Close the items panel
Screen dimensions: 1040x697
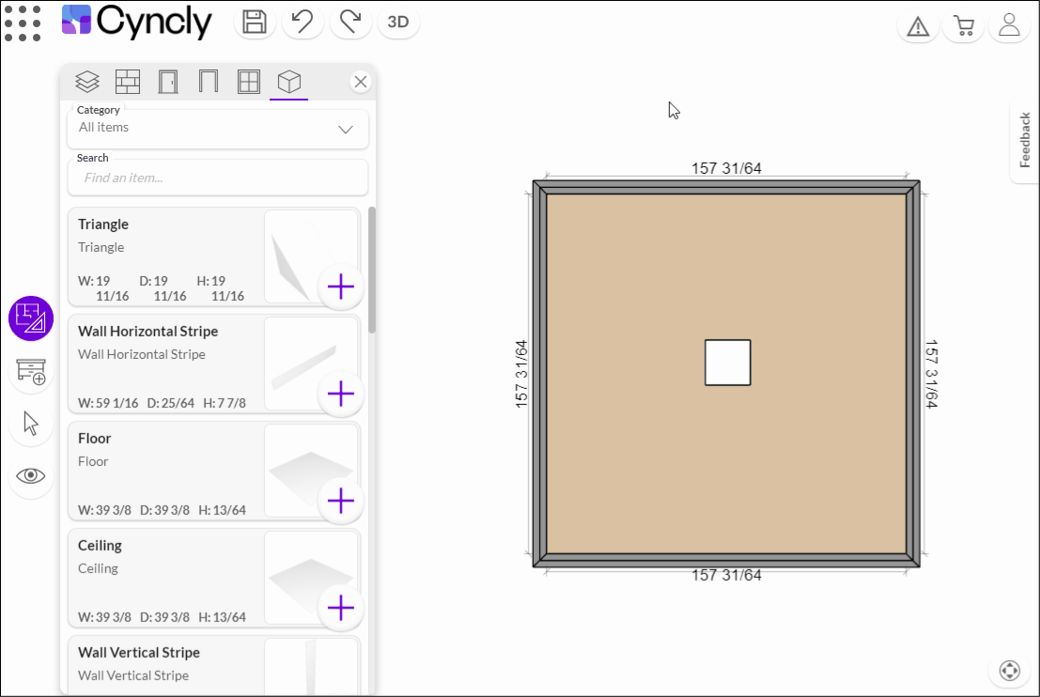(360, 82)
